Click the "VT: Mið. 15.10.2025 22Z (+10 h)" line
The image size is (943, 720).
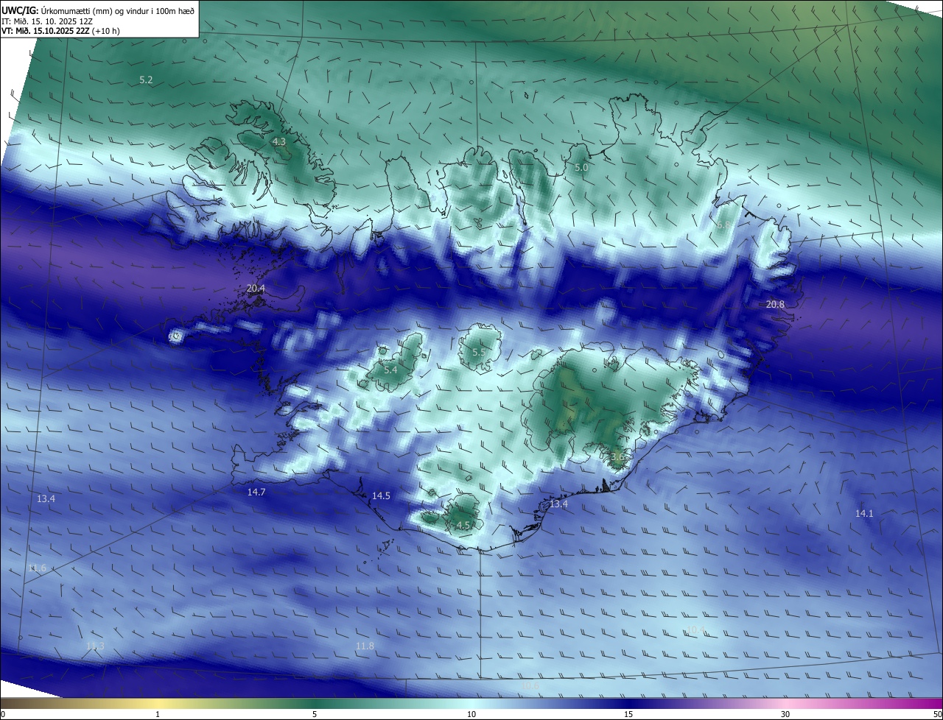(61, 31)
